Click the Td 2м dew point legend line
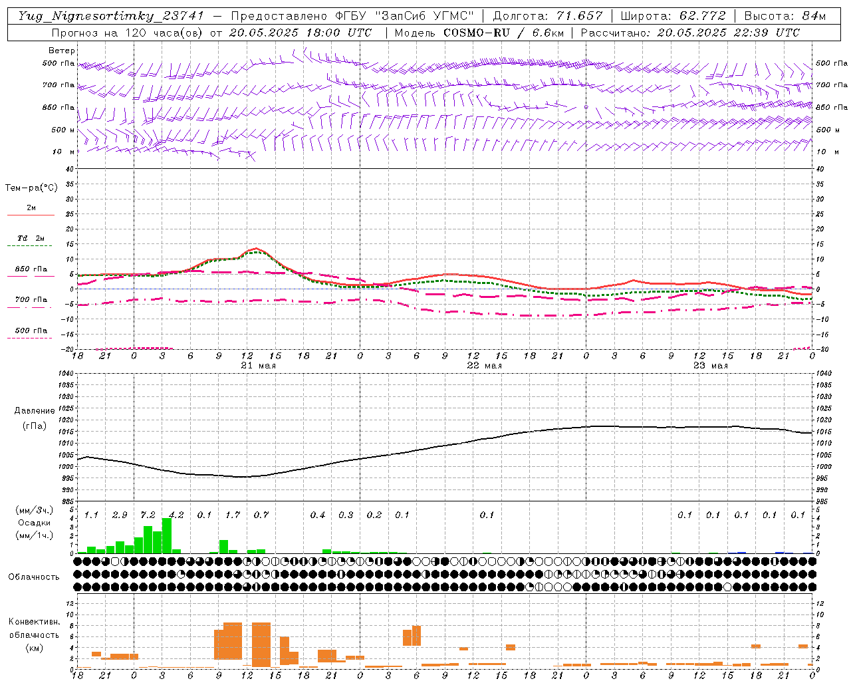The width and height of the screenshot is (851, 681). [31, 246]
